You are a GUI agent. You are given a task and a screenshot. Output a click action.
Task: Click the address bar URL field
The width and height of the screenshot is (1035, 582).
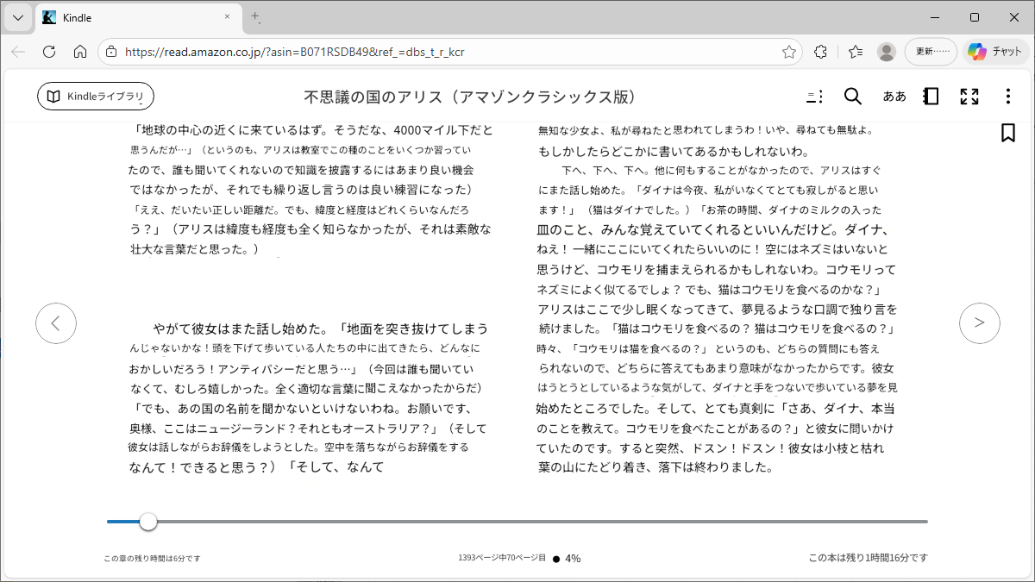[431, 52]
